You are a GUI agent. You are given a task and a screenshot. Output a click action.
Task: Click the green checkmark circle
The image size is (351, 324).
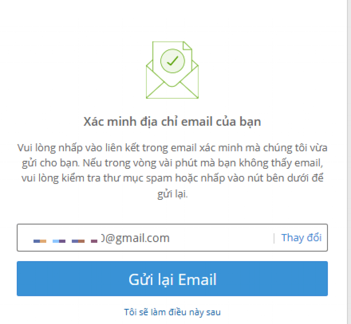tap(173, 61)
